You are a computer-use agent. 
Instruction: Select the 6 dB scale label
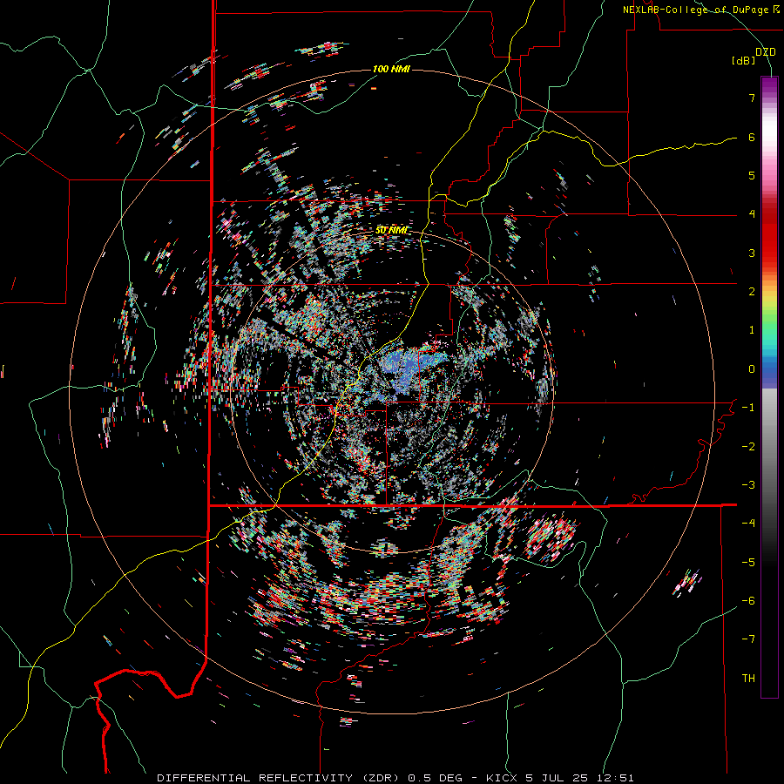click(752, 137)
